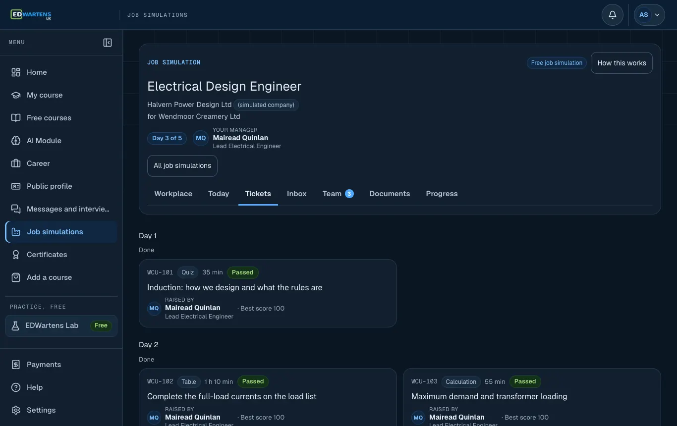Click the Free job simulation badge

(557, 63)
